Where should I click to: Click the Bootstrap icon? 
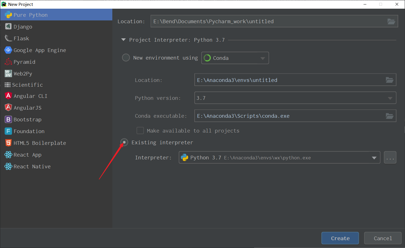click(x=8, y=119)
